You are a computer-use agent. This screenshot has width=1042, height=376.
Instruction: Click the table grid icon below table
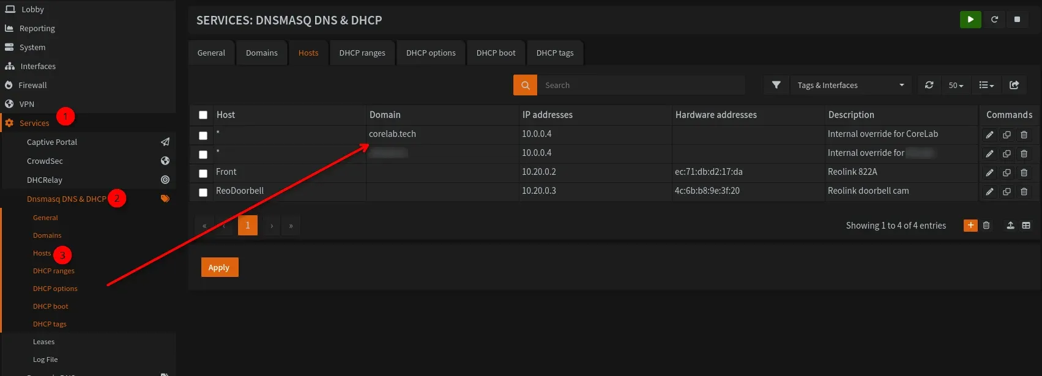1026,226
